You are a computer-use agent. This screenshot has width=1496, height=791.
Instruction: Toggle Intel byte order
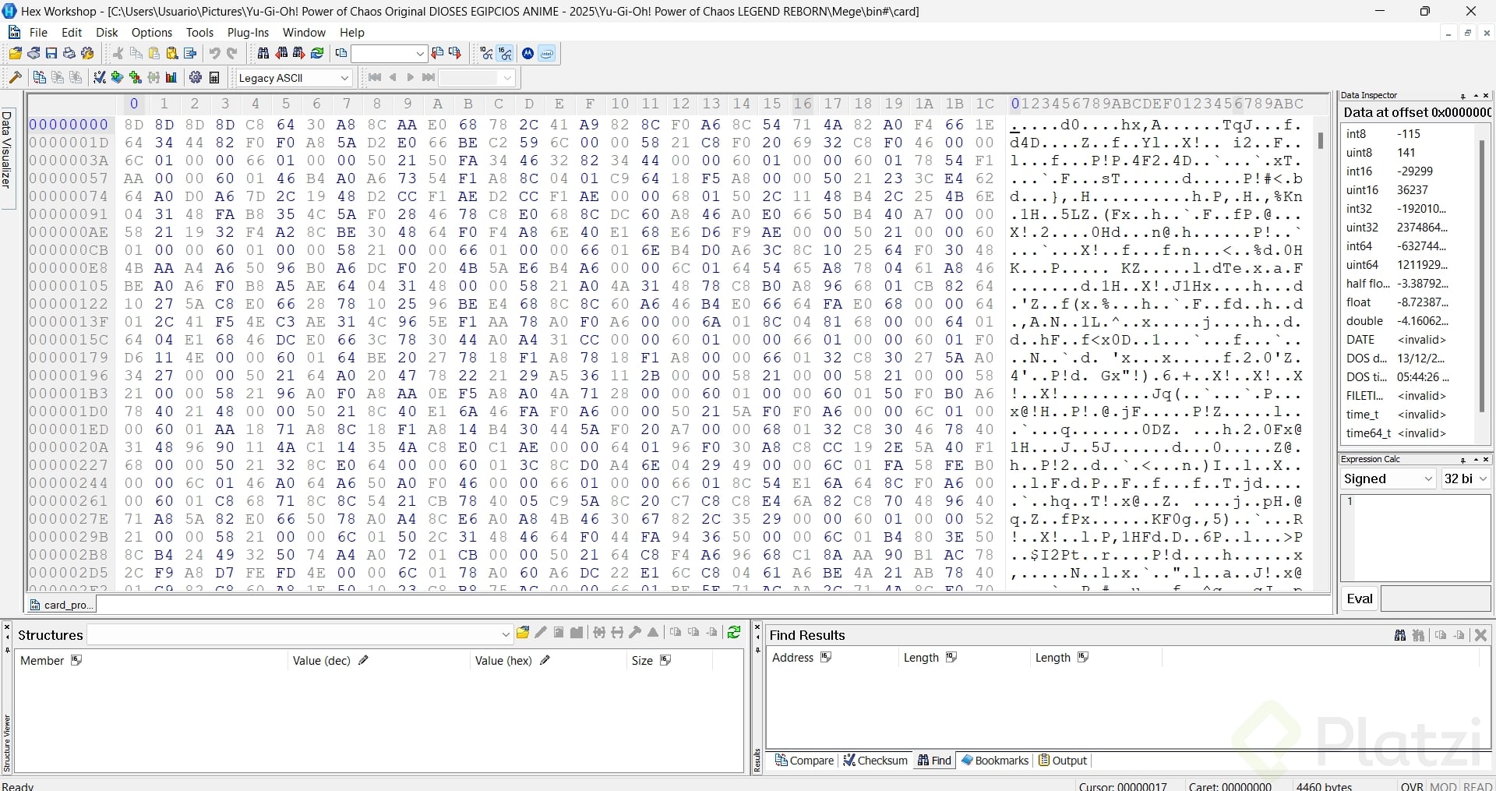547,54
